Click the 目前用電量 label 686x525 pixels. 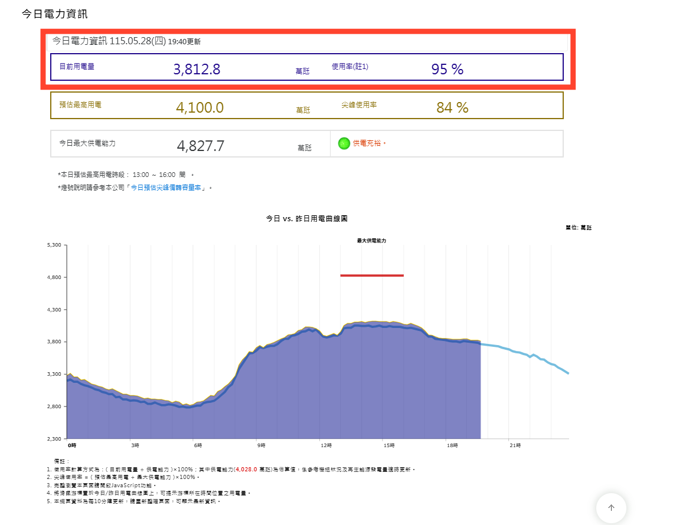[x=77, y=67]
